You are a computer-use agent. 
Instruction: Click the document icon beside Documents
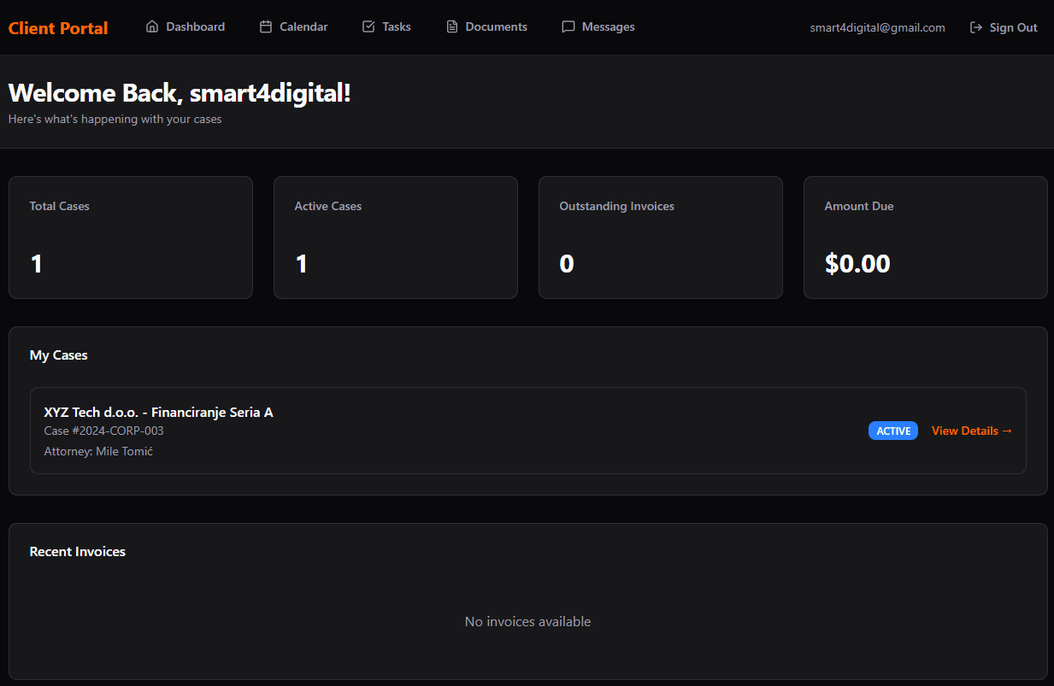(450, 26)
